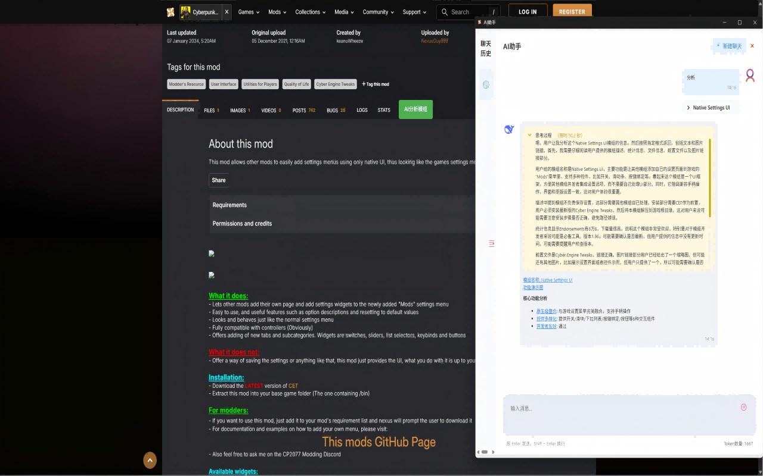This screenshot has height=476, width=763.
Task: Remove the Cyberpunk game filter
Action: 227,12
